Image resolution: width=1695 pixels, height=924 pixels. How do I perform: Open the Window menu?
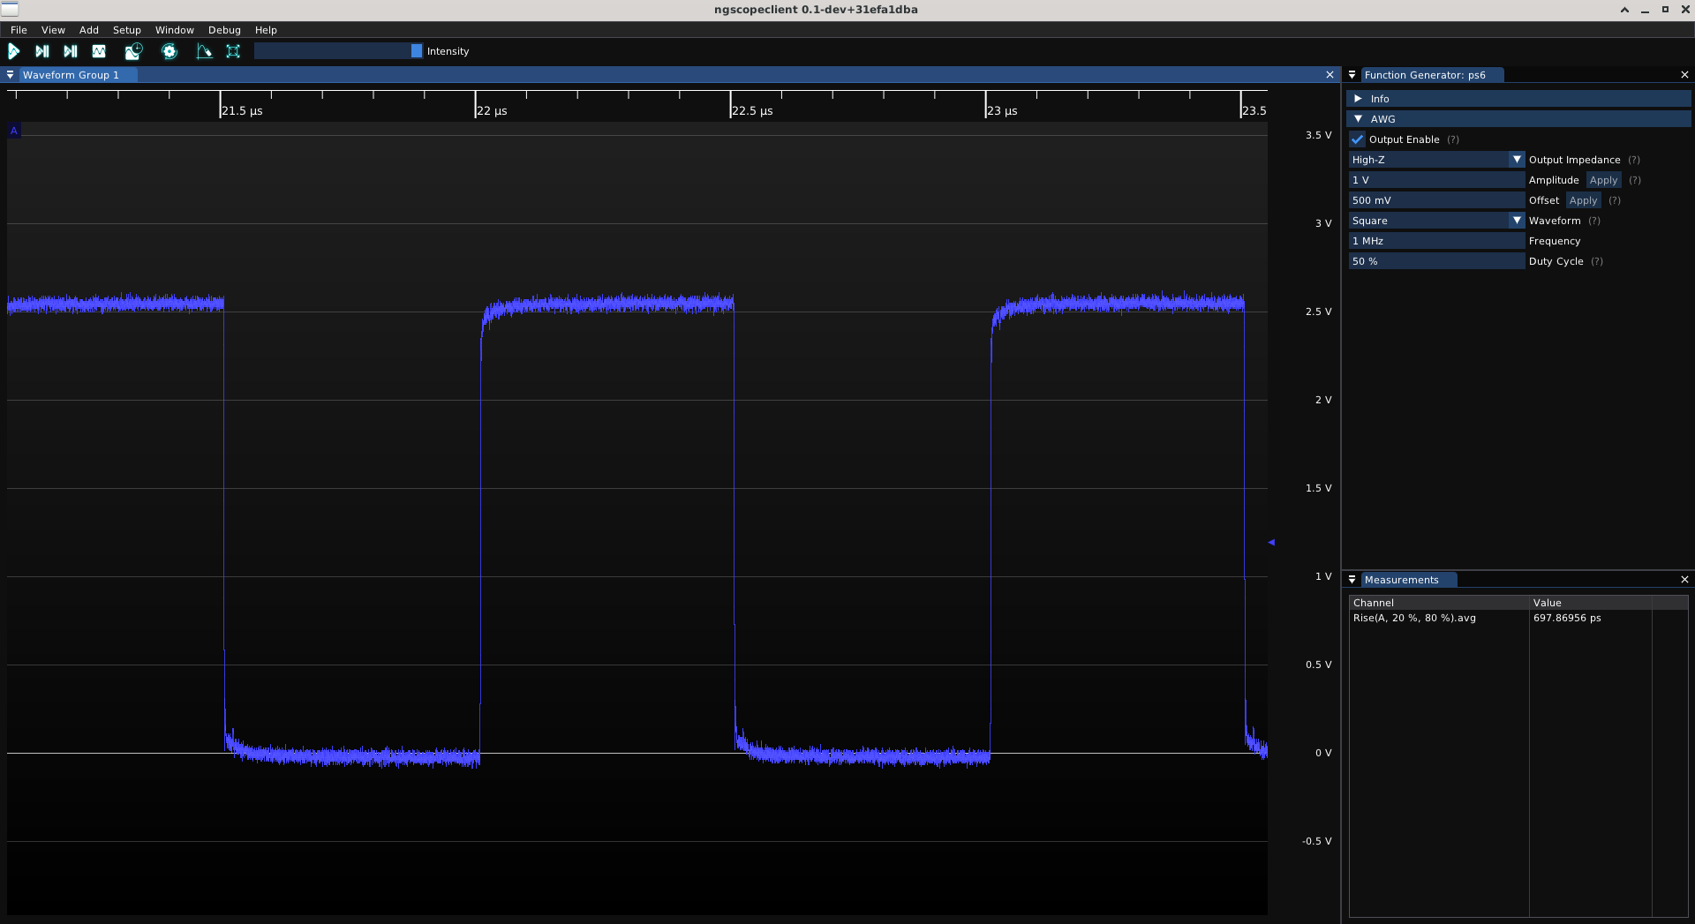coord(175,30)
